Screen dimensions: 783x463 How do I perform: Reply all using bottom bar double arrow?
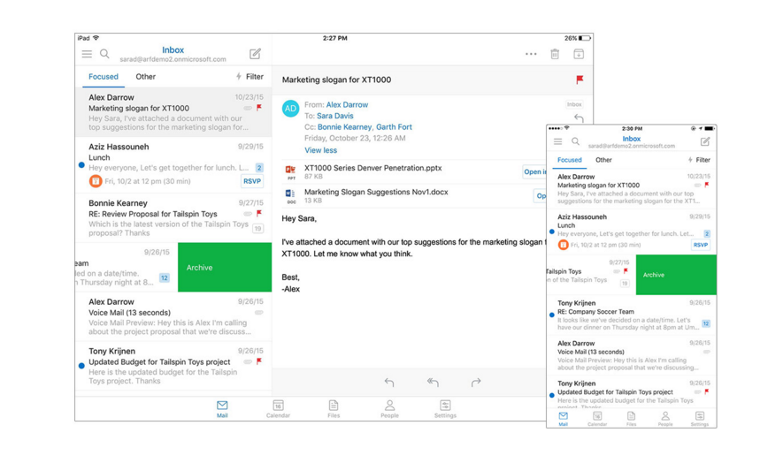pos(433,383)
